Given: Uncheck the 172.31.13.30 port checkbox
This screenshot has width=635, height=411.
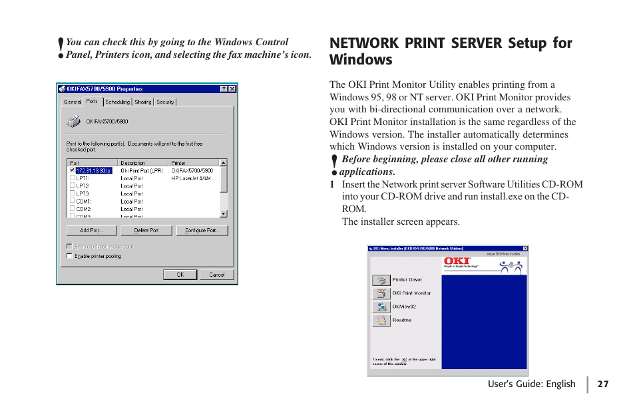Looking at the screenshot, I should pyautogui.click(x=72, y=170).
